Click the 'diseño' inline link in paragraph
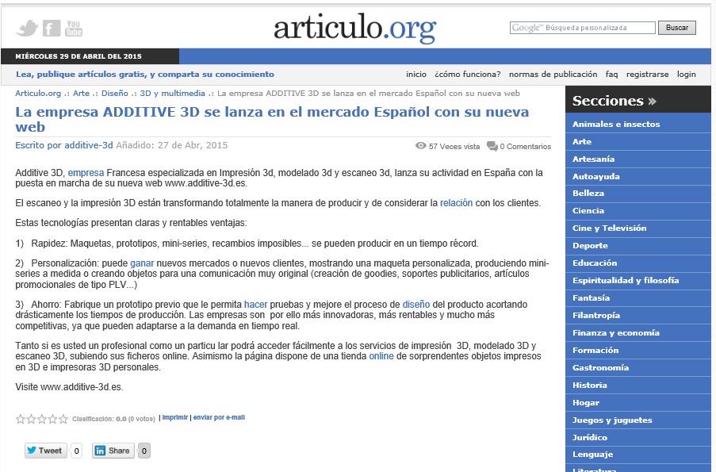Image resolution: width=716 pixels, height=472 pixels. pyautogui.click(x=416, y=305)
